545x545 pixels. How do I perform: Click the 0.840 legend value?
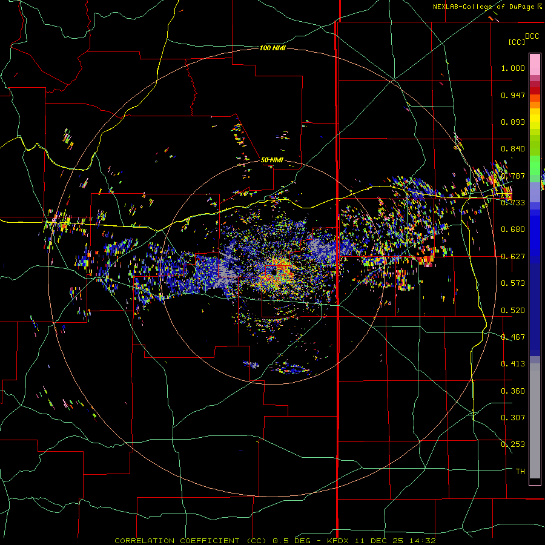click(513, 149)
